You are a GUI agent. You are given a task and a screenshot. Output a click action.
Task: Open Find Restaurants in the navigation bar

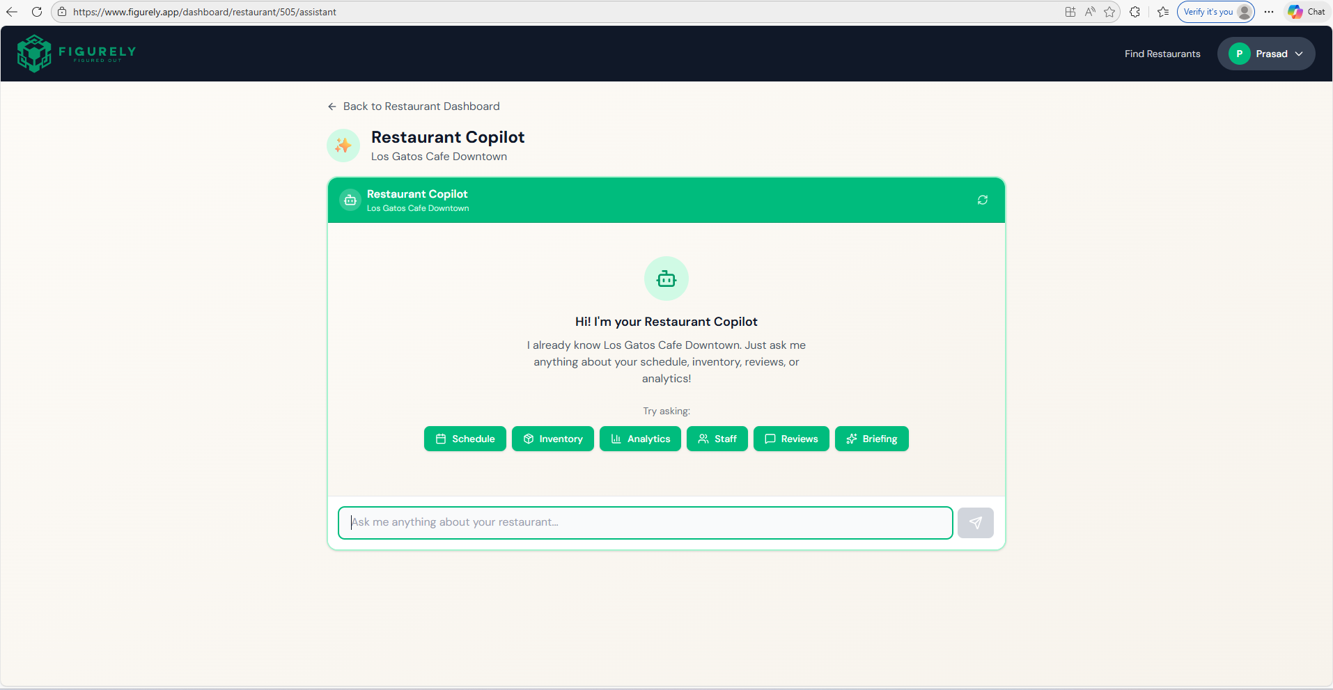pos(1162,54)
